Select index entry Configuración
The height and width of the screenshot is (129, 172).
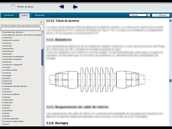(x=7, y=100)
